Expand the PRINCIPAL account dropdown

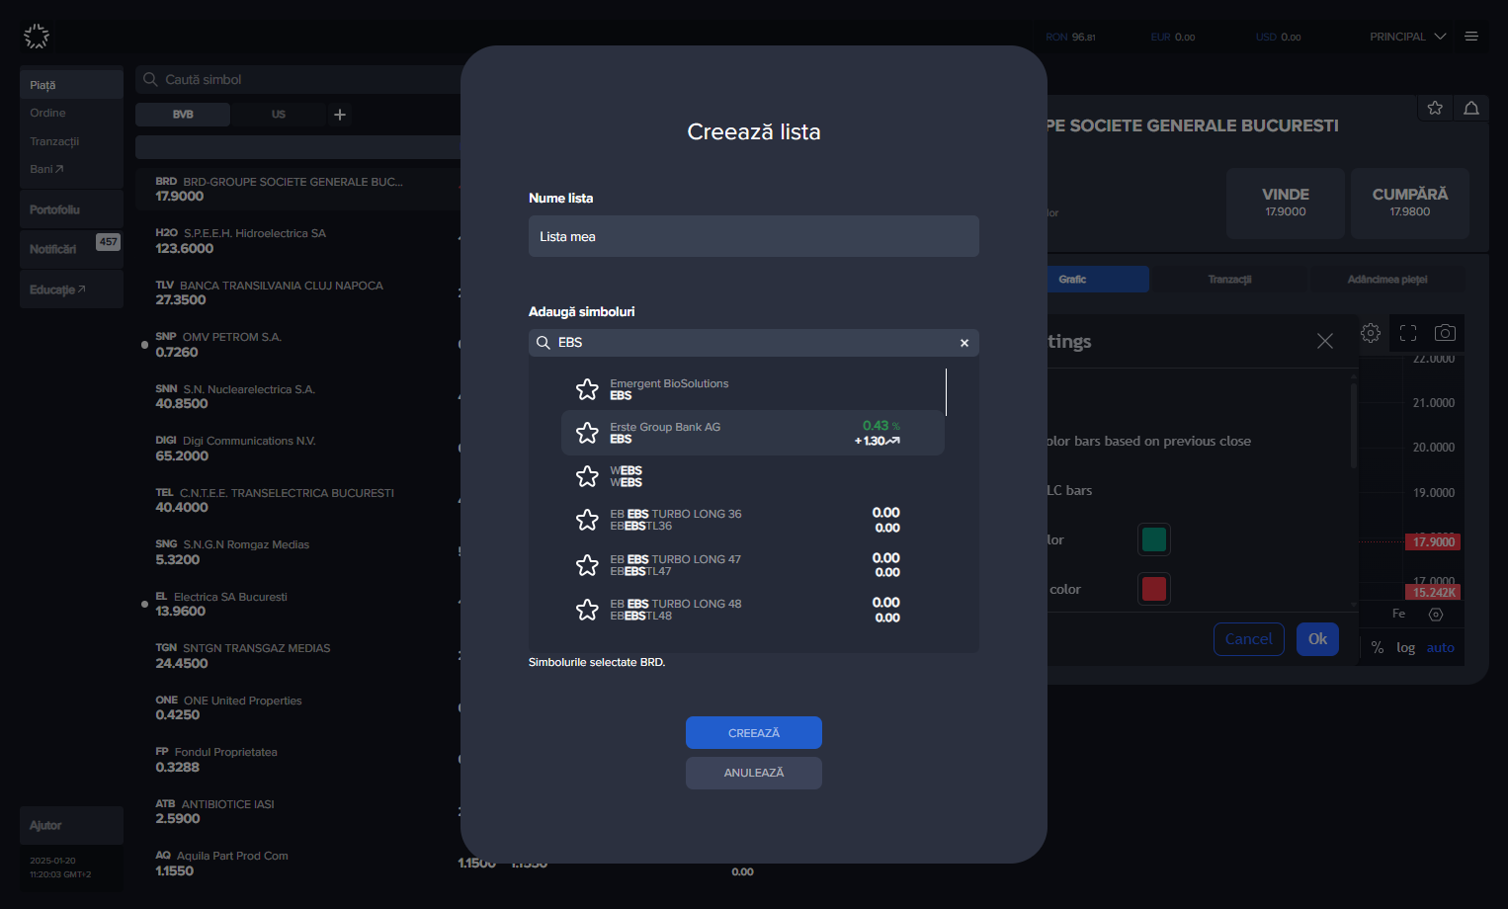[x=1408, y=37]
